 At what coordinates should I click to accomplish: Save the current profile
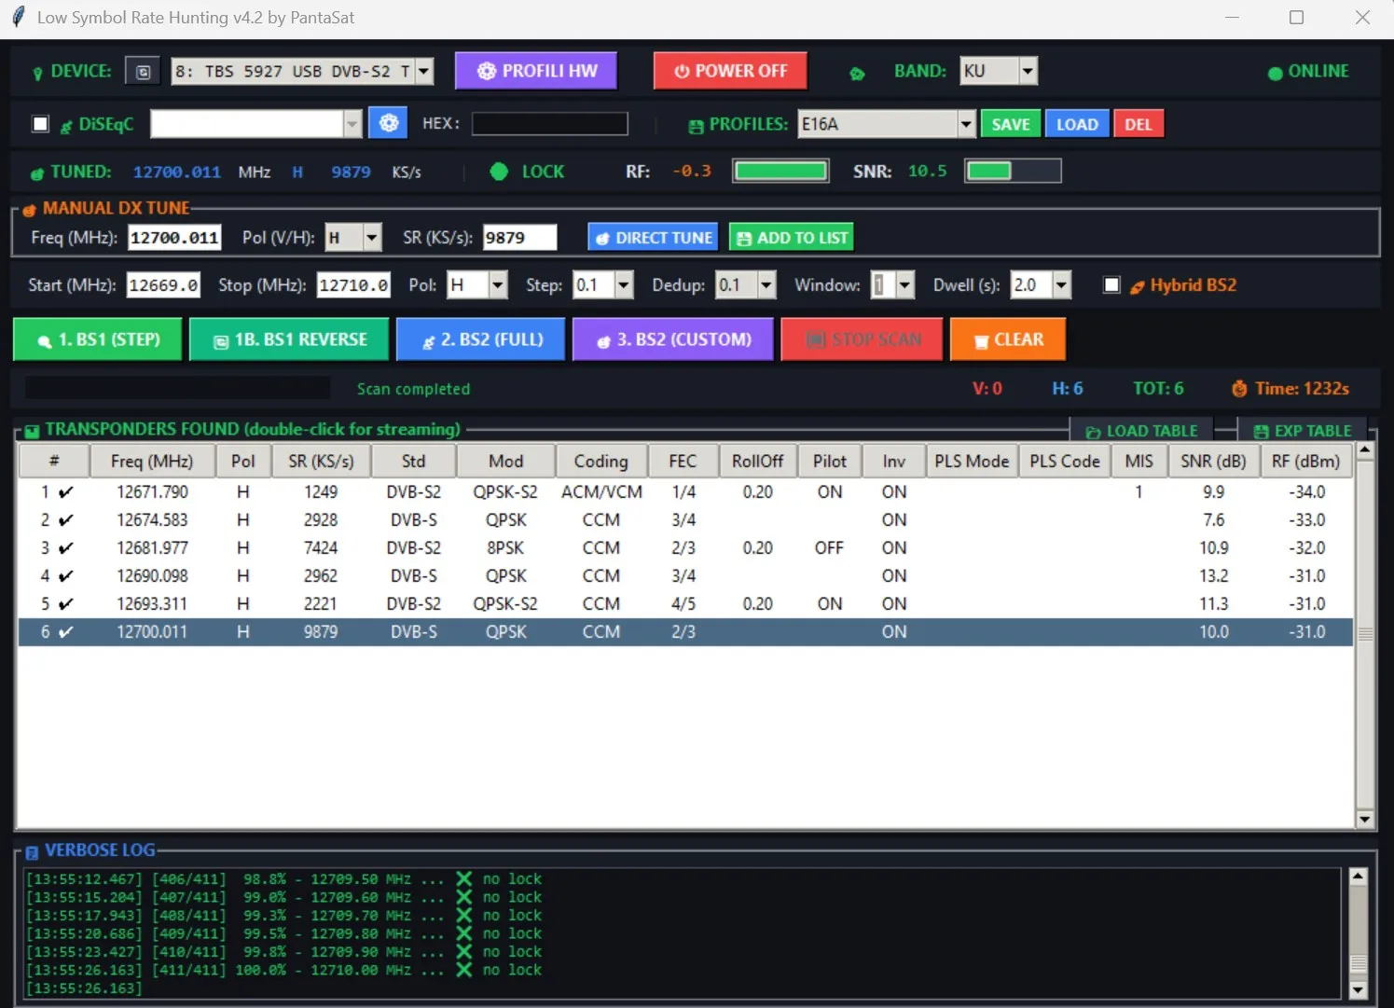[x=1011, y=124]
